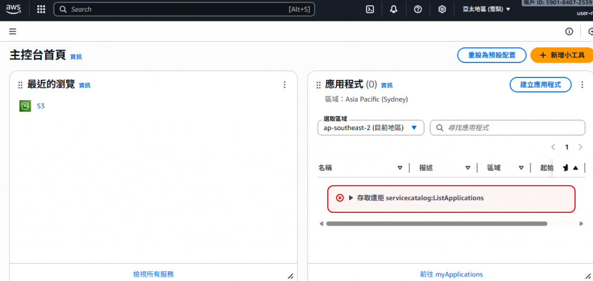Click the scrollbar right arrow

(x=581, y=224)
